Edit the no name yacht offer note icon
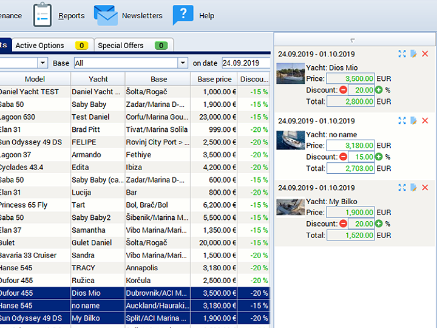Viewport: 437px width, 328px height. pos(413,121)
